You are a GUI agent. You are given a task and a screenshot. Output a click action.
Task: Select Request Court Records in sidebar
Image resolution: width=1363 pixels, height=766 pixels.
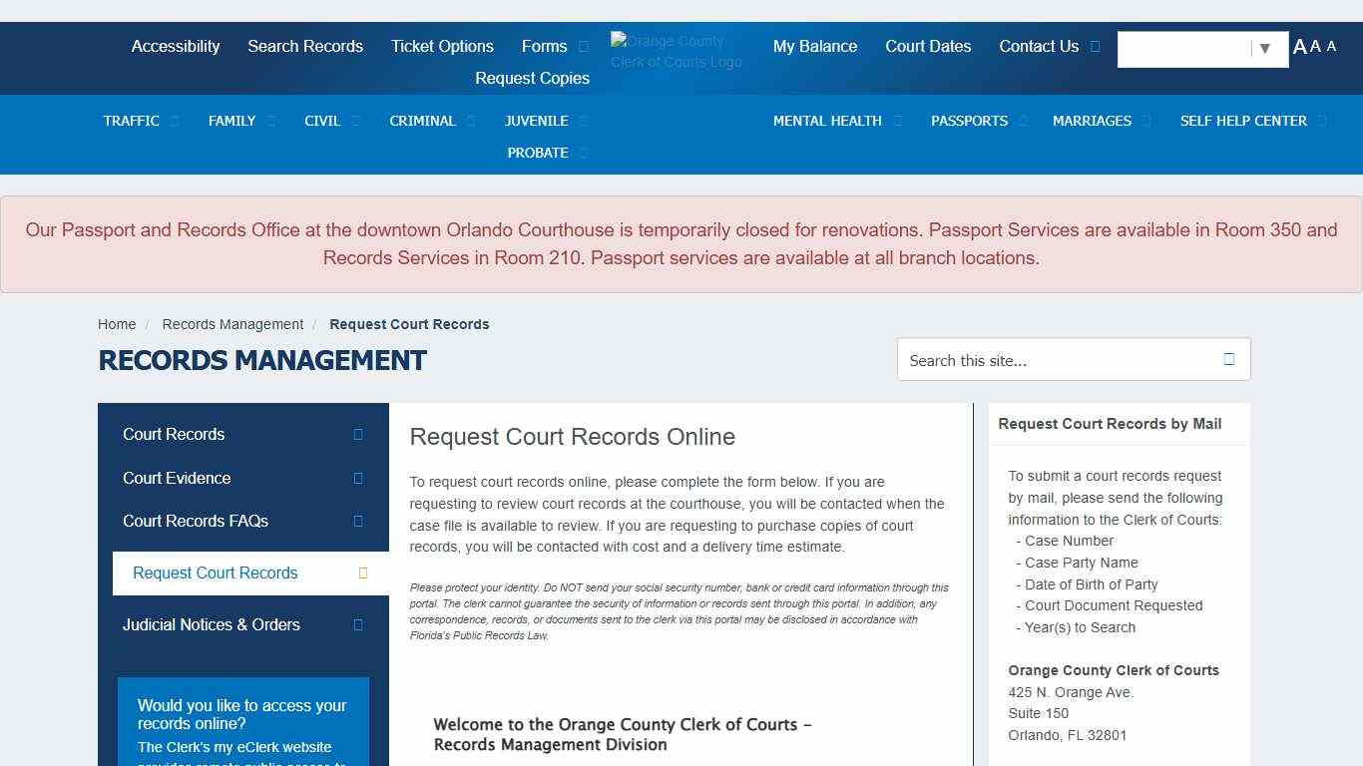[216, 573]
